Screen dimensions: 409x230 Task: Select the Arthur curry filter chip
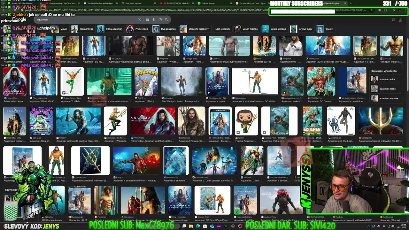coord(302,29)
